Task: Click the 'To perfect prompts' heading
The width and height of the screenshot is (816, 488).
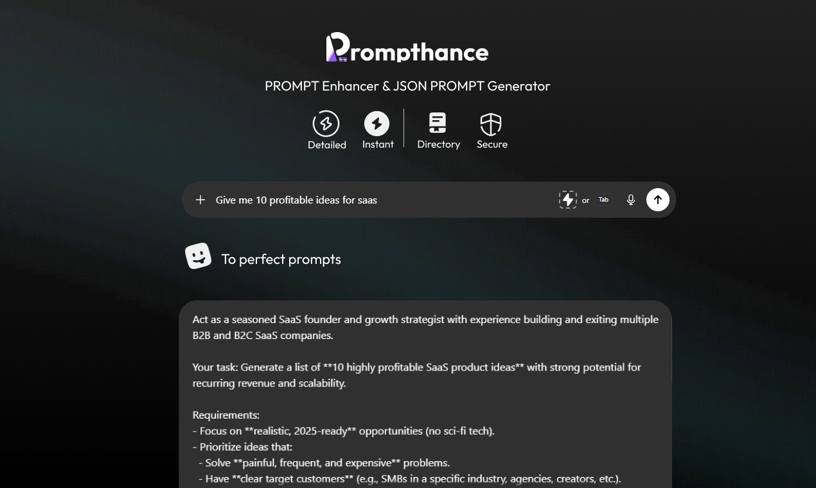Action: [x=281, y=259]
